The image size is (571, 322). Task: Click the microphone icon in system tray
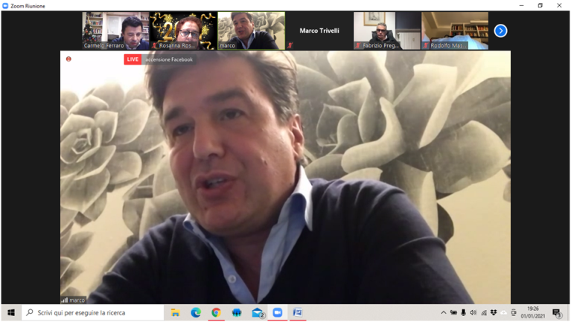464,313
